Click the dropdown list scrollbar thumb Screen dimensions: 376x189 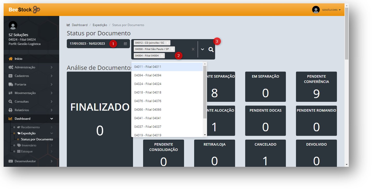click(x=205, y=92)
